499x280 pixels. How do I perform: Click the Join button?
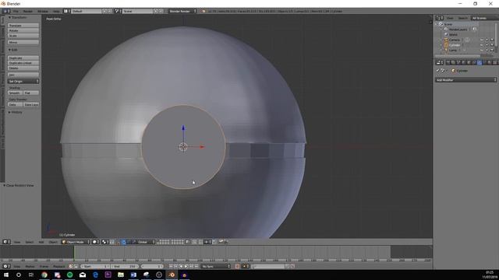pyautogui.click(x=23, y=75)
